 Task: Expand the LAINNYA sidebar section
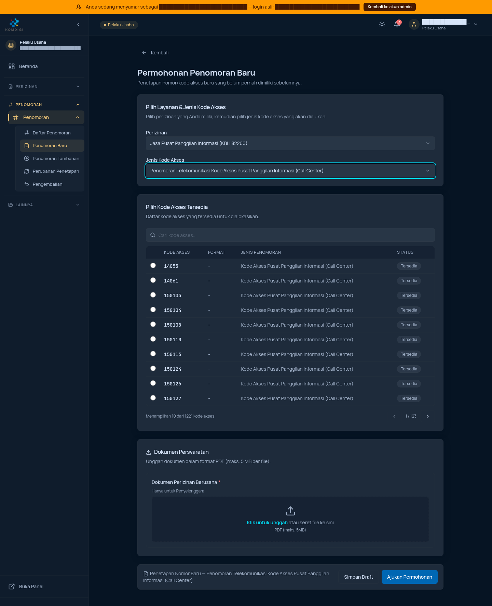click(44, 205)
